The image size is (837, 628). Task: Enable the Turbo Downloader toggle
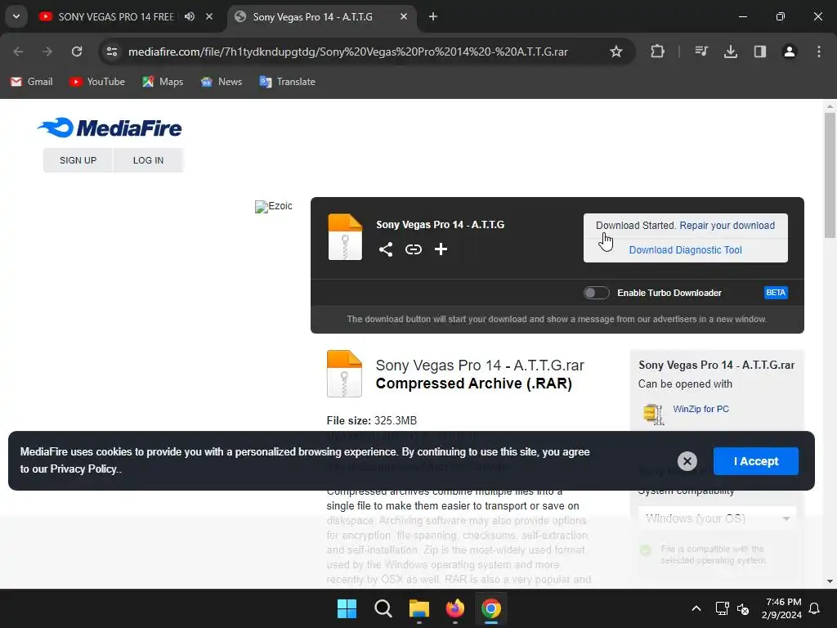pyautogui.click(x=596, y=293)
